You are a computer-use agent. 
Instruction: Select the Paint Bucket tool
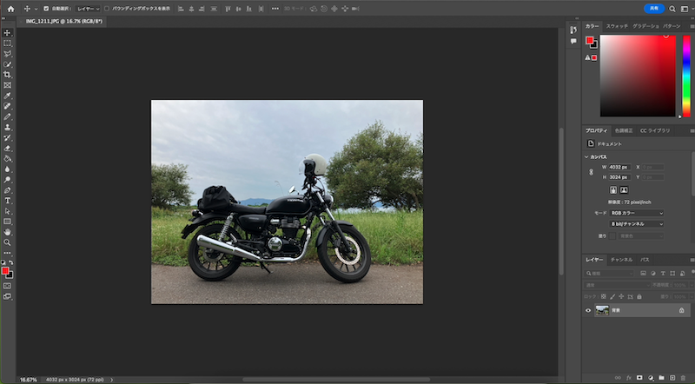[7, 159]
